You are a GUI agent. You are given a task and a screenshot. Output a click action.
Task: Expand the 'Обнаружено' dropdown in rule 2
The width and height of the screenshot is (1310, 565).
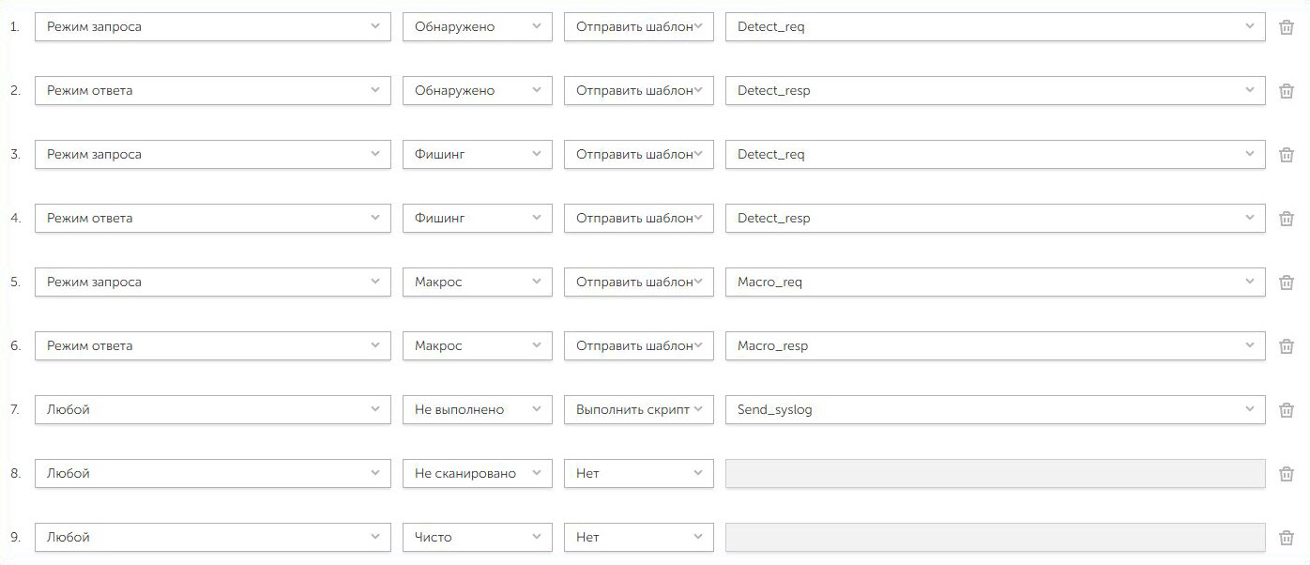478,91
